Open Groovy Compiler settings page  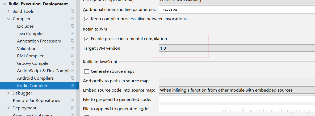pos(33,63)
